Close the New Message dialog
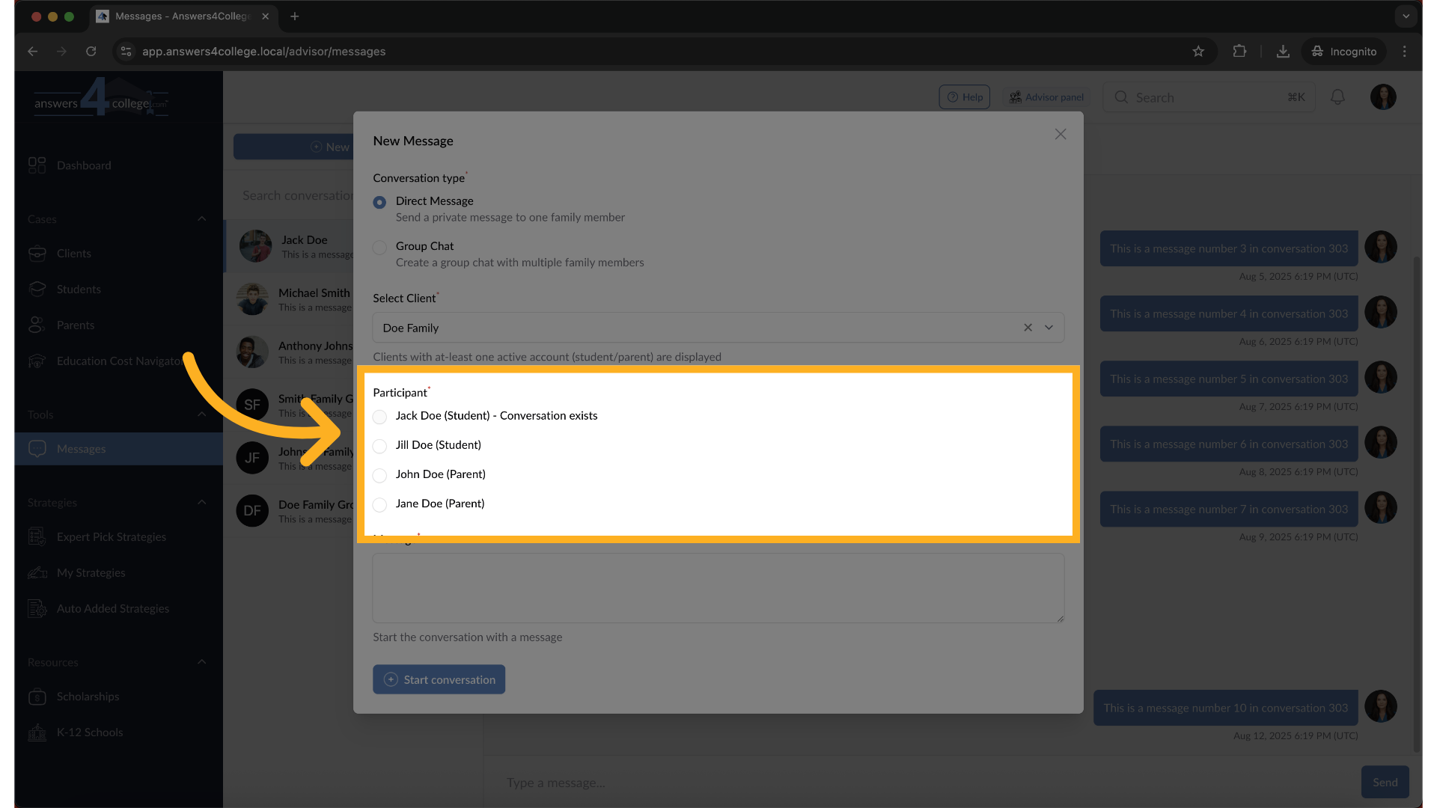 pos(1060,135)
